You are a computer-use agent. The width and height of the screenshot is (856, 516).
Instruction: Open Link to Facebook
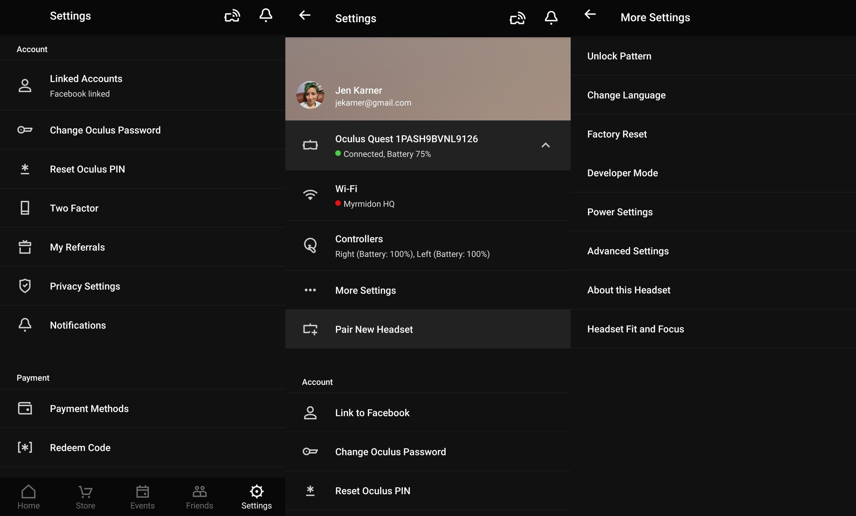372,413
